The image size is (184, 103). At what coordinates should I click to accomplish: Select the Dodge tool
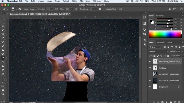[3, 70]
